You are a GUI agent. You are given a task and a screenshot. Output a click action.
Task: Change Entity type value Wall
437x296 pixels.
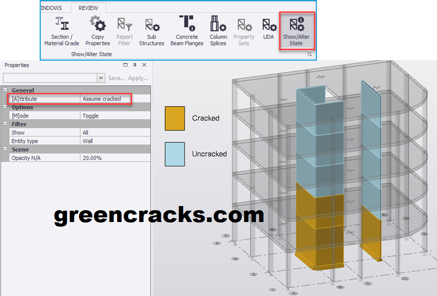(x=115, y=141)
